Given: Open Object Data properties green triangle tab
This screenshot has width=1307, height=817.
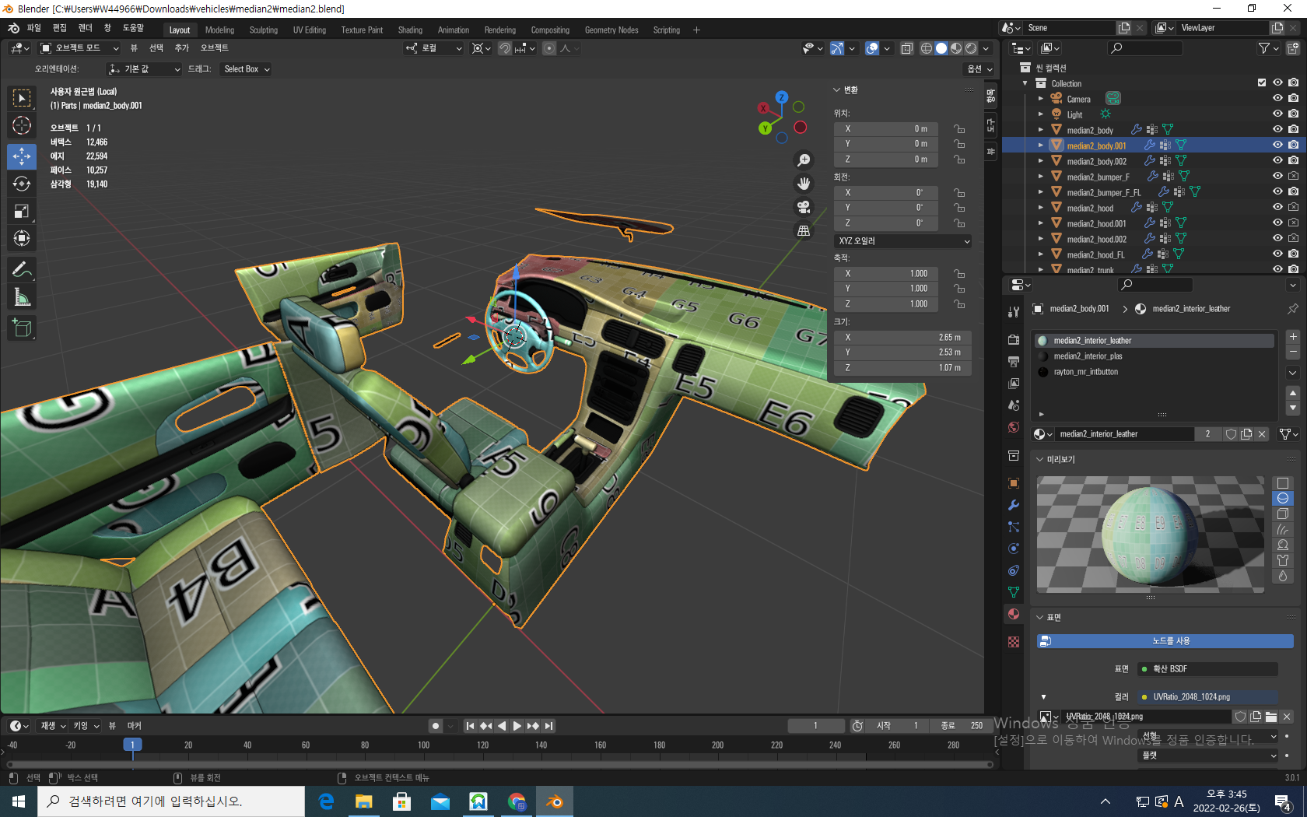Looking at the screenshot, I should coord(1014,592).
